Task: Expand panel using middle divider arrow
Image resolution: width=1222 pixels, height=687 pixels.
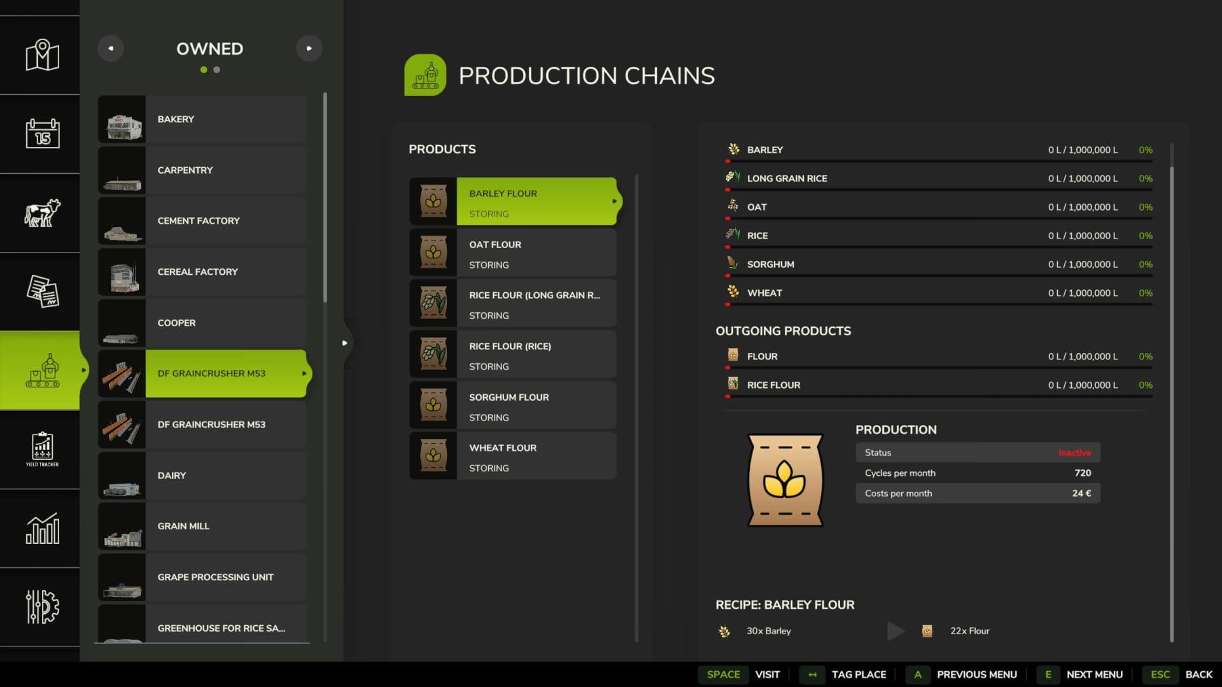Action: (x=344, y=343)
